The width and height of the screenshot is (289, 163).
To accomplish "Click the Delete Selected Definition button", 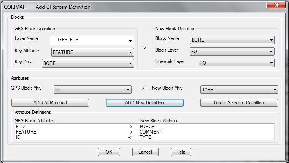I will pos(239,103).
